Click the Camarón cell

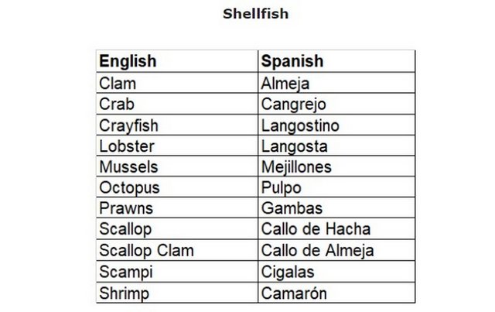pos(294,293)
